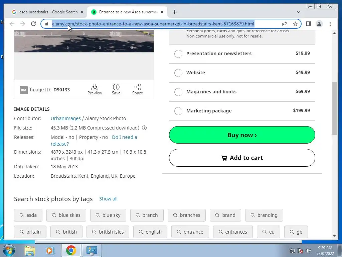Select the Website license option
The image size is (342, 257).
178,73
